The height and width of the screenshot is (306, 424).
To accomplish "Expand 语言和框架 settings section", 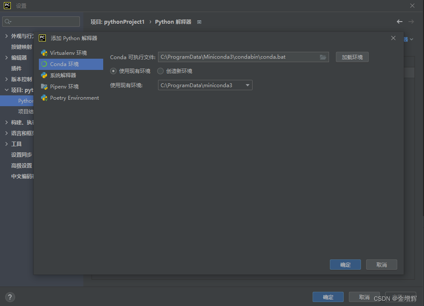I will [6, 133].
